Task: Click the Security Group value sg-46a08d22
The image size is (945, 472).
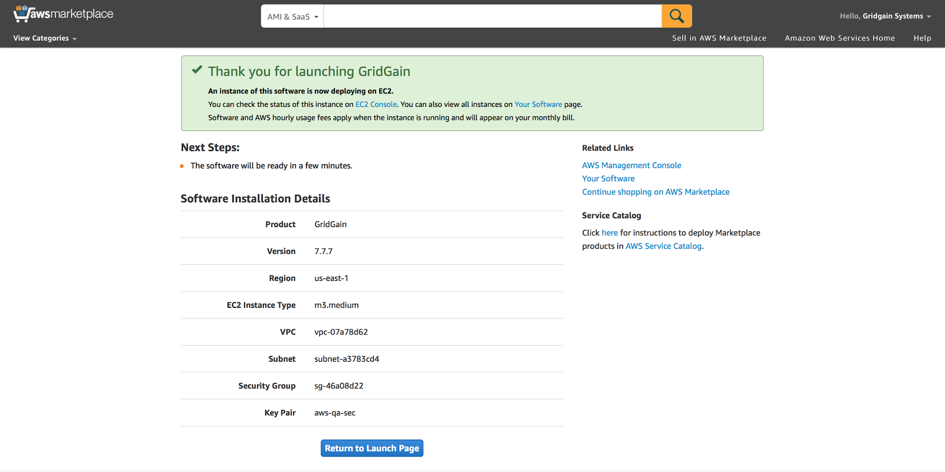Action: (x=338, y=386)
